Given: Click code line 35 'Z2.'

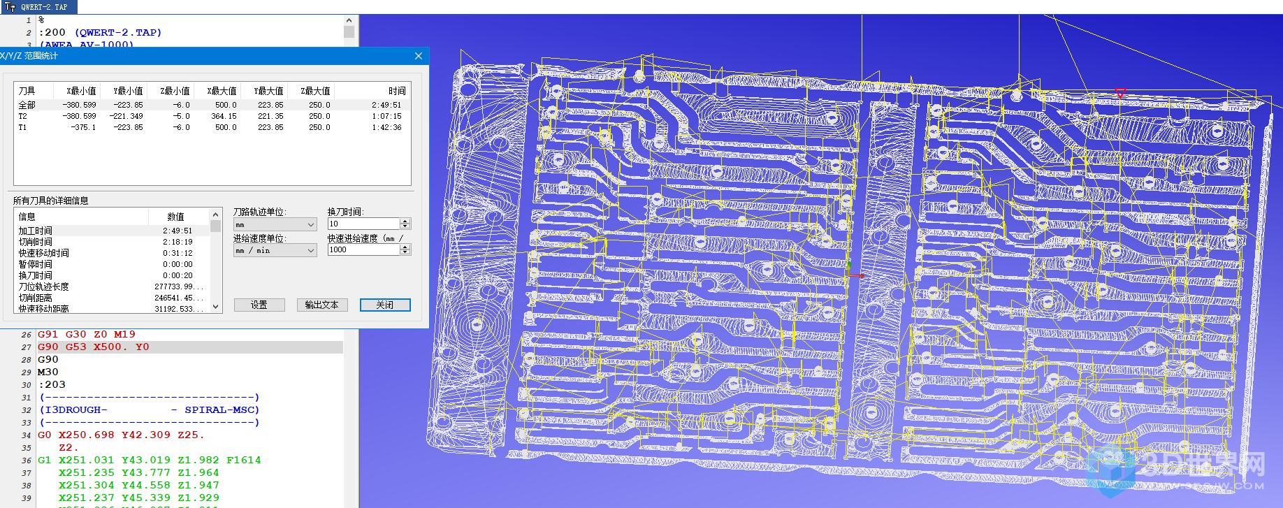Looking at the screenshot, I should (x=69, y=448).
